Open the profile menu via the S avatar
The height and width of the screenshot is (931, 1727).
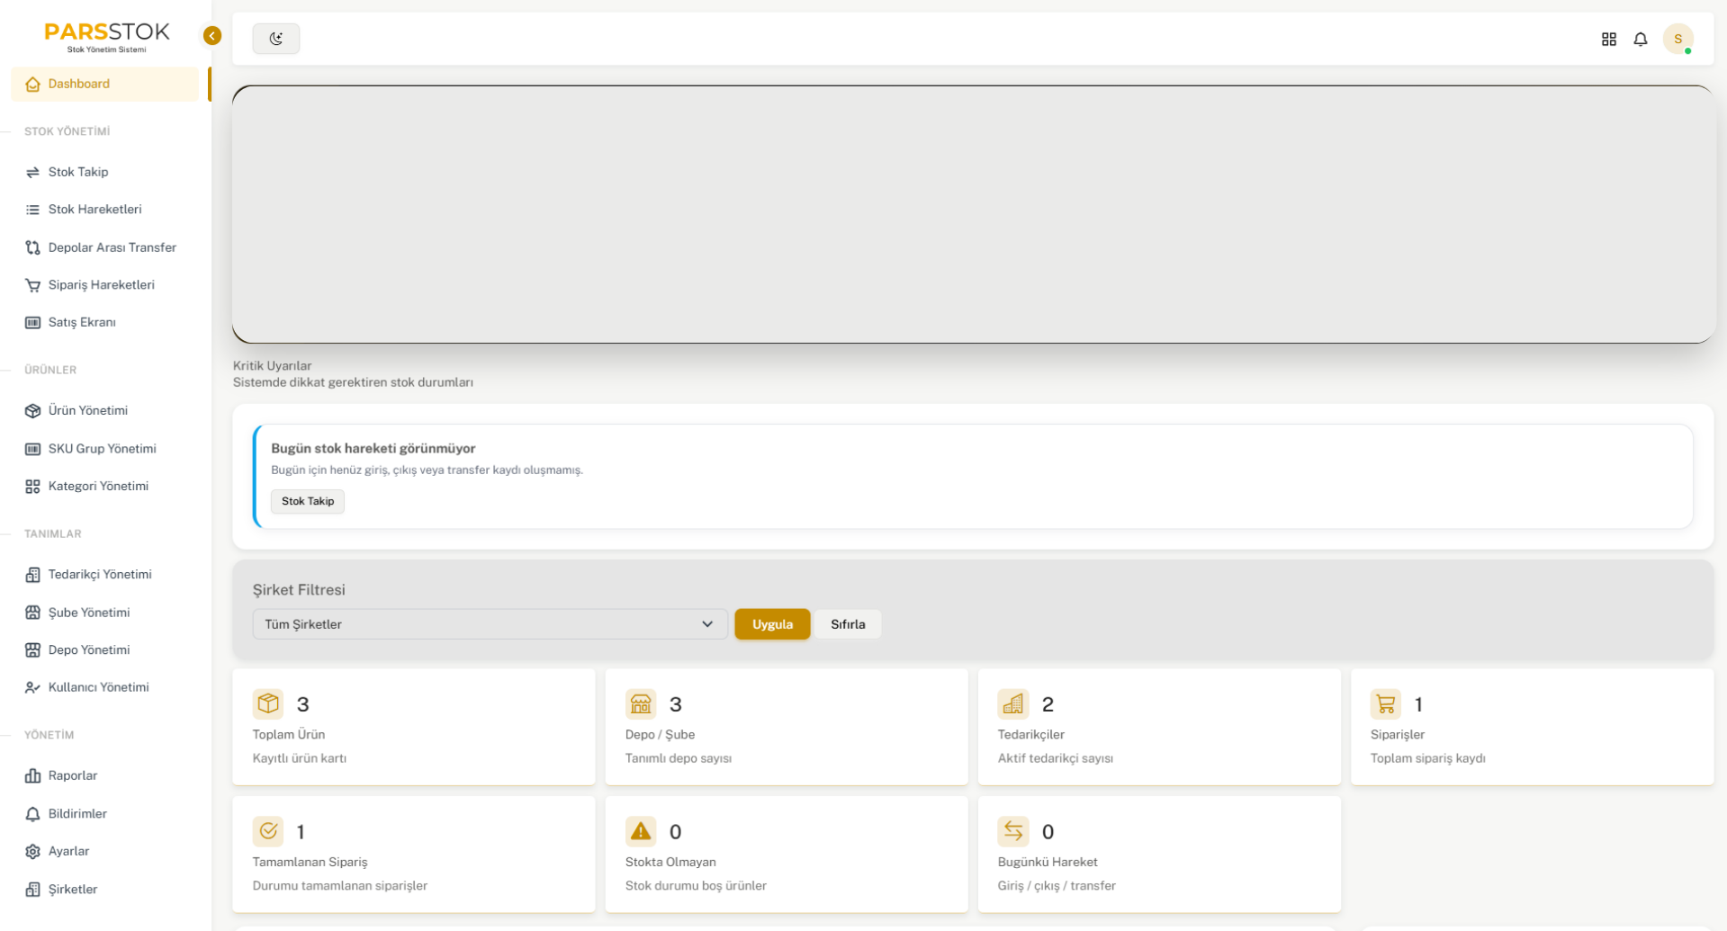click(x=1679, y=39)
